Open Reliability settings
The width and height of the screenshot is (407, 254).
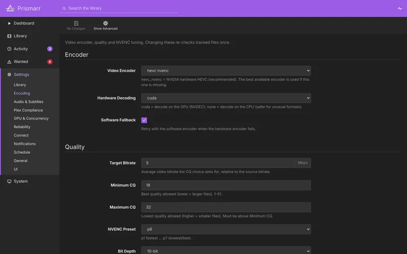[x=22, y=127]
